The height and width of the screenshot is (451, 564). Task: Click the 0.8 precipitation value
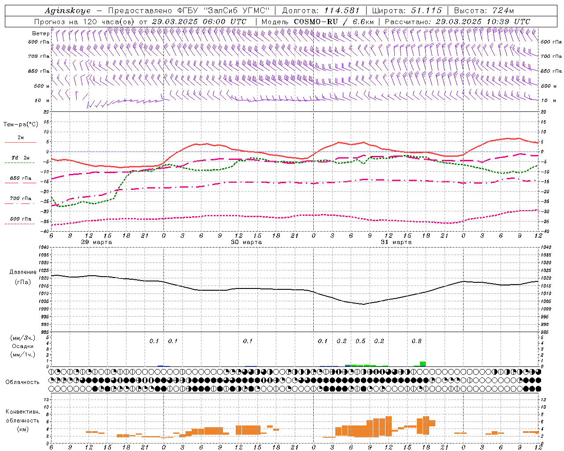pos(416,341)
